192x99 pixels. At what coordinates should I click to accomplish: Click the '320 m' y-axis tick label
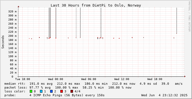(x=12, y=12)
